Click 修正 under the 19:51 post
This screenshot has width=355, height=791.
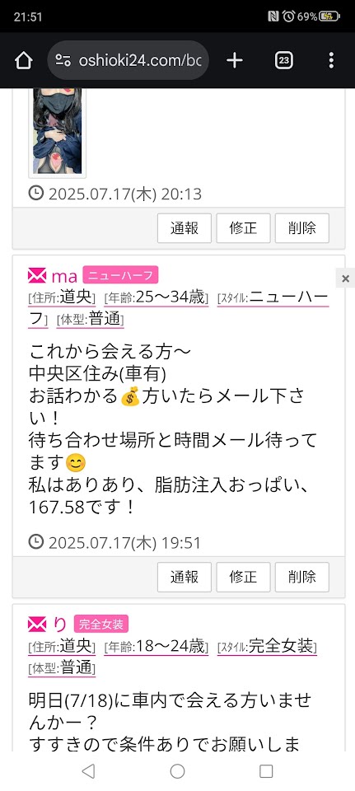[244, 577]
